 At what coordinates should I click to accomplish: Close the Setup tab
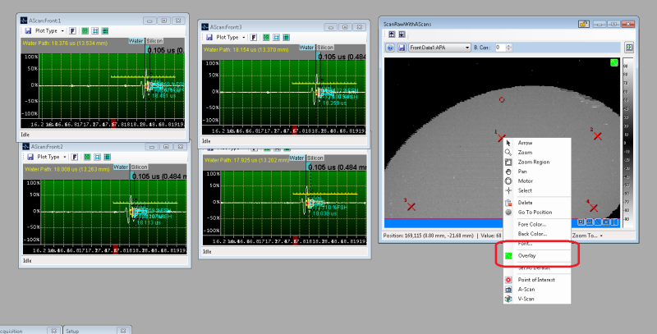coord(123,331)
